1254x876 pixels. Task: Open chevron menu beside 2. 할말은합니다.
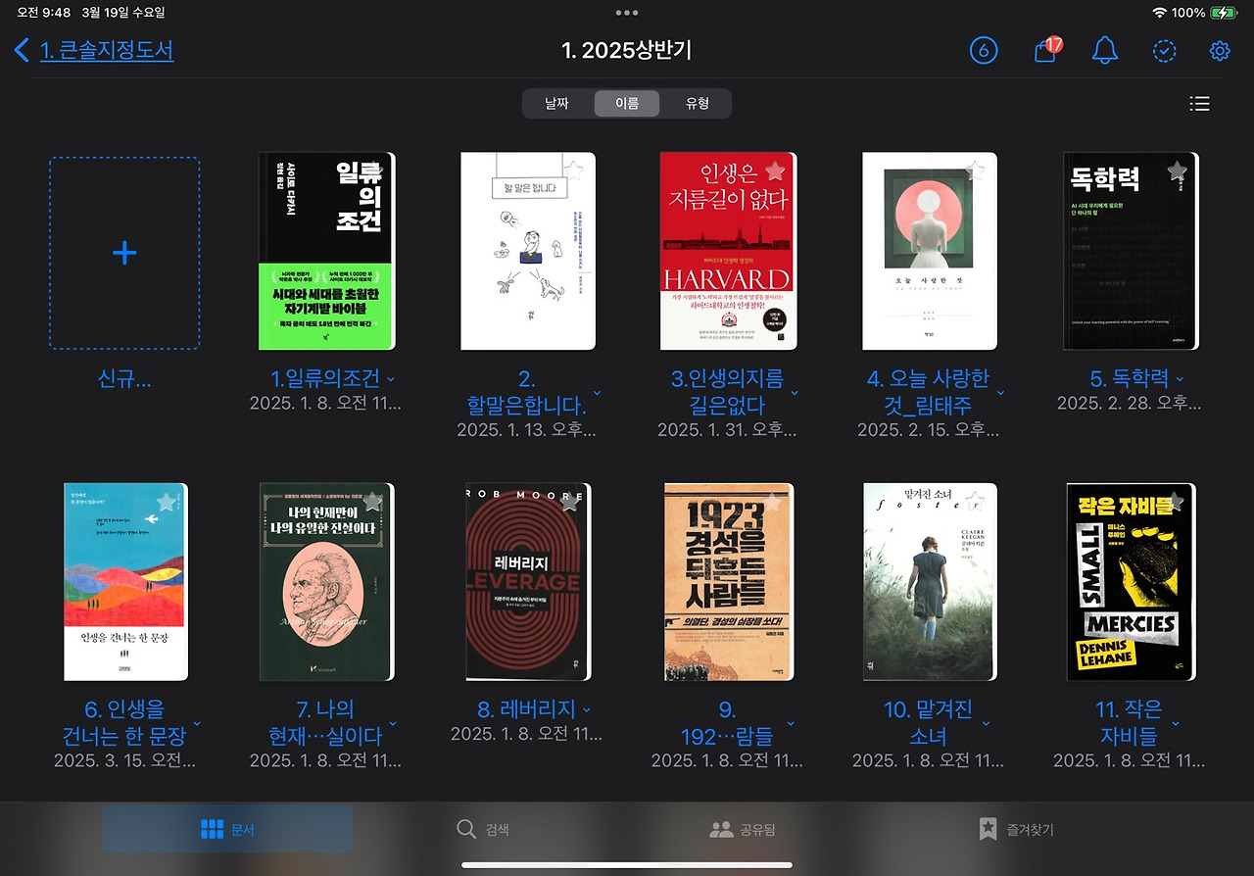click(598, 393)
